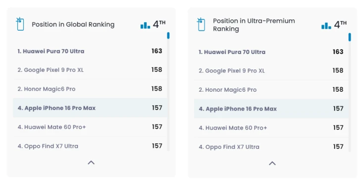
Task: Select Google Pixel 9 Pro XL in Ultra-Premium Ranking
Action: pos(271,70)
